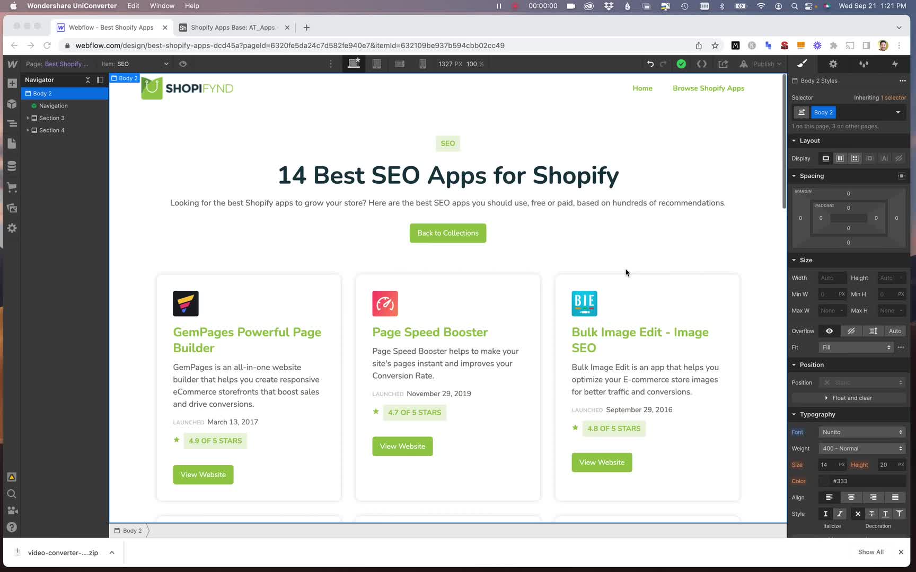The width and height of the screenshot is (916, 572).
Task: Click Browse Shopify Apps nav link
Action: tap(708, 88)
